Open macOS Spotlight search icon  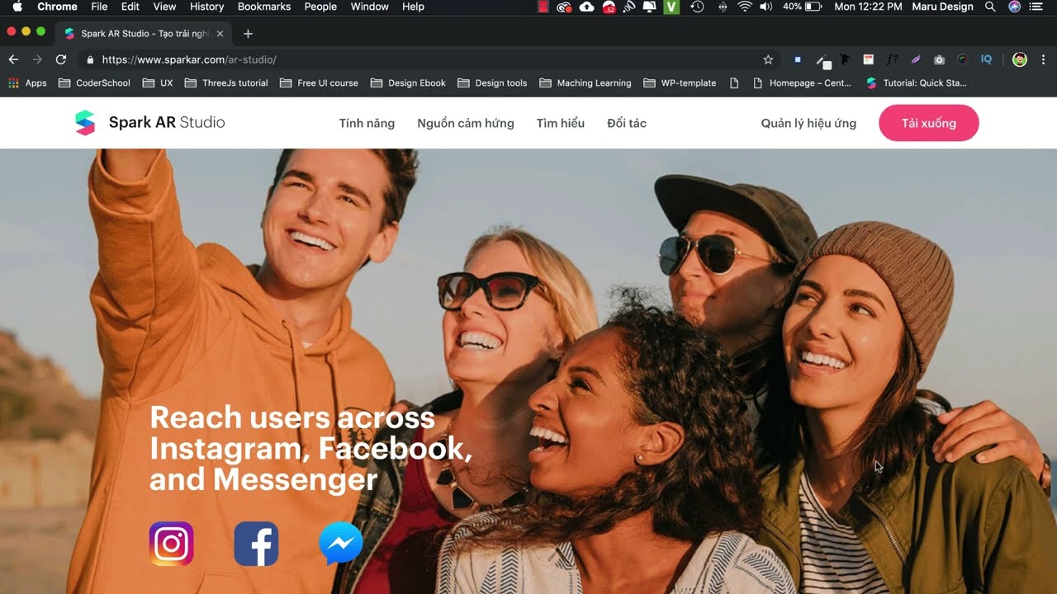pyautogui.click(x=990, y=7)
